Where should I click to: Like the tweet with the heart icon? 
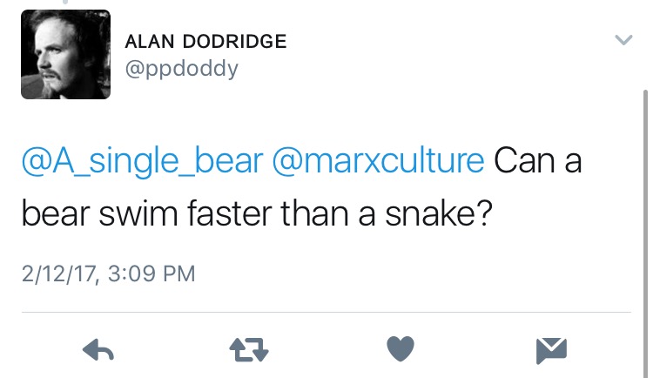pos(400,350)
